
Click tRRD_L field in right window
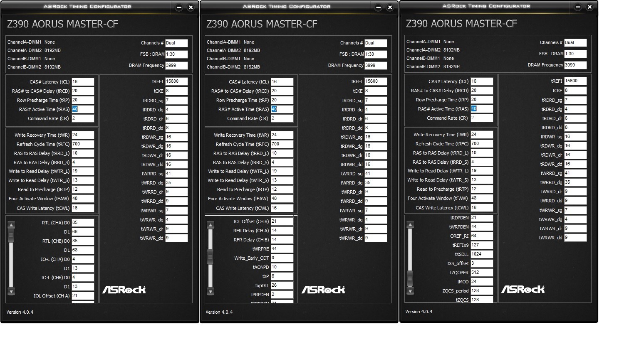pos(482,153)
